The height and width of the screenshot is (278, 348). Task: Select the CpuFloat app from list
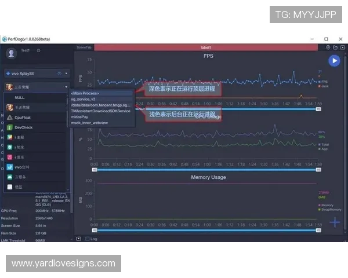(x=22, y=117)
